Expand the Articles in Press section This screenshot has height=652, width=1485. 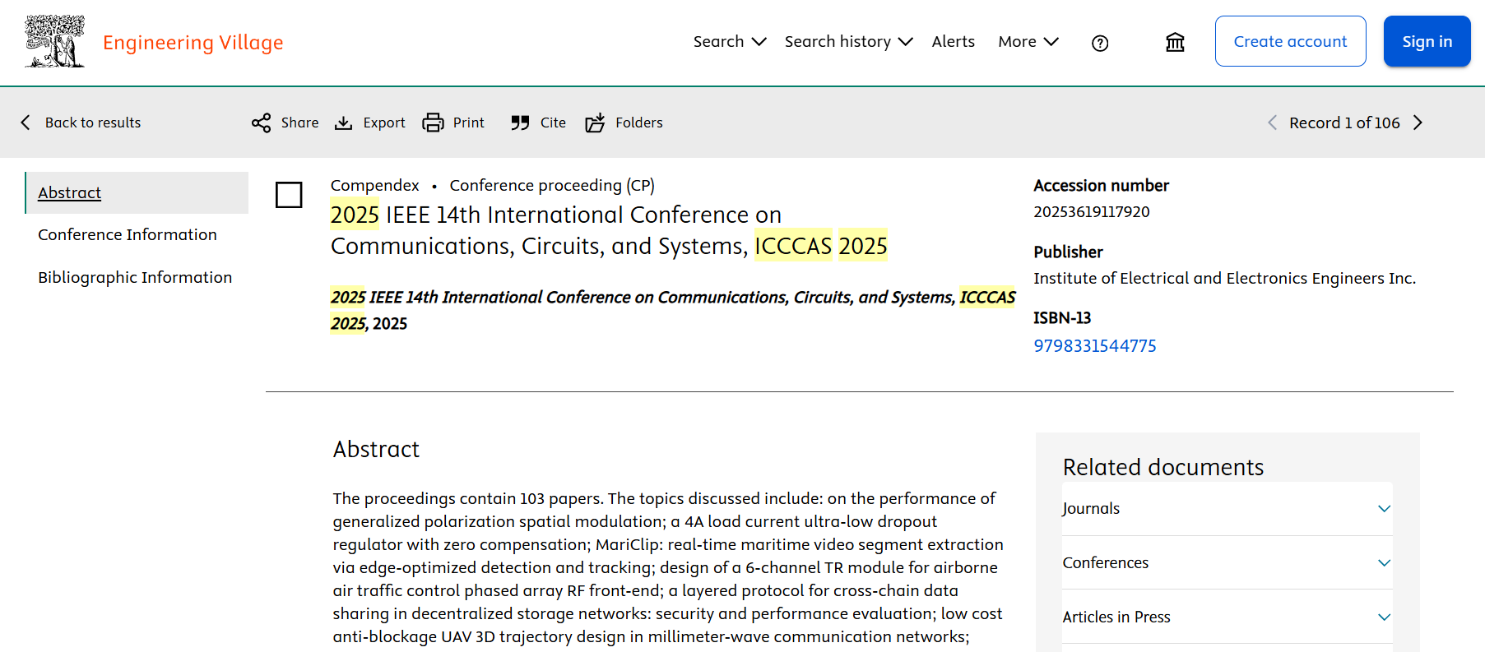[x=1384, y=617]
